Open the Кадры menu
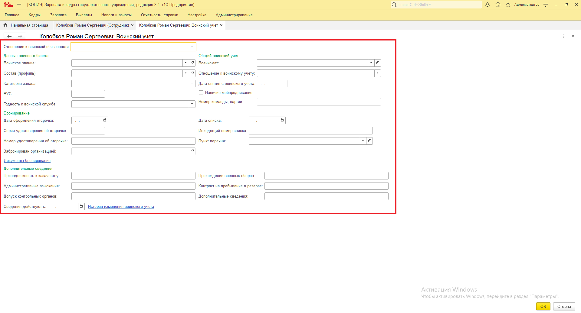 (34, 15)
